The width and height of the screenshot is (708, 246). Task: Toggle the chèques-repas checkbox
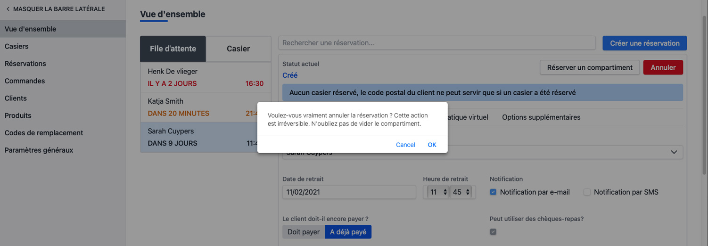point(493,232)
